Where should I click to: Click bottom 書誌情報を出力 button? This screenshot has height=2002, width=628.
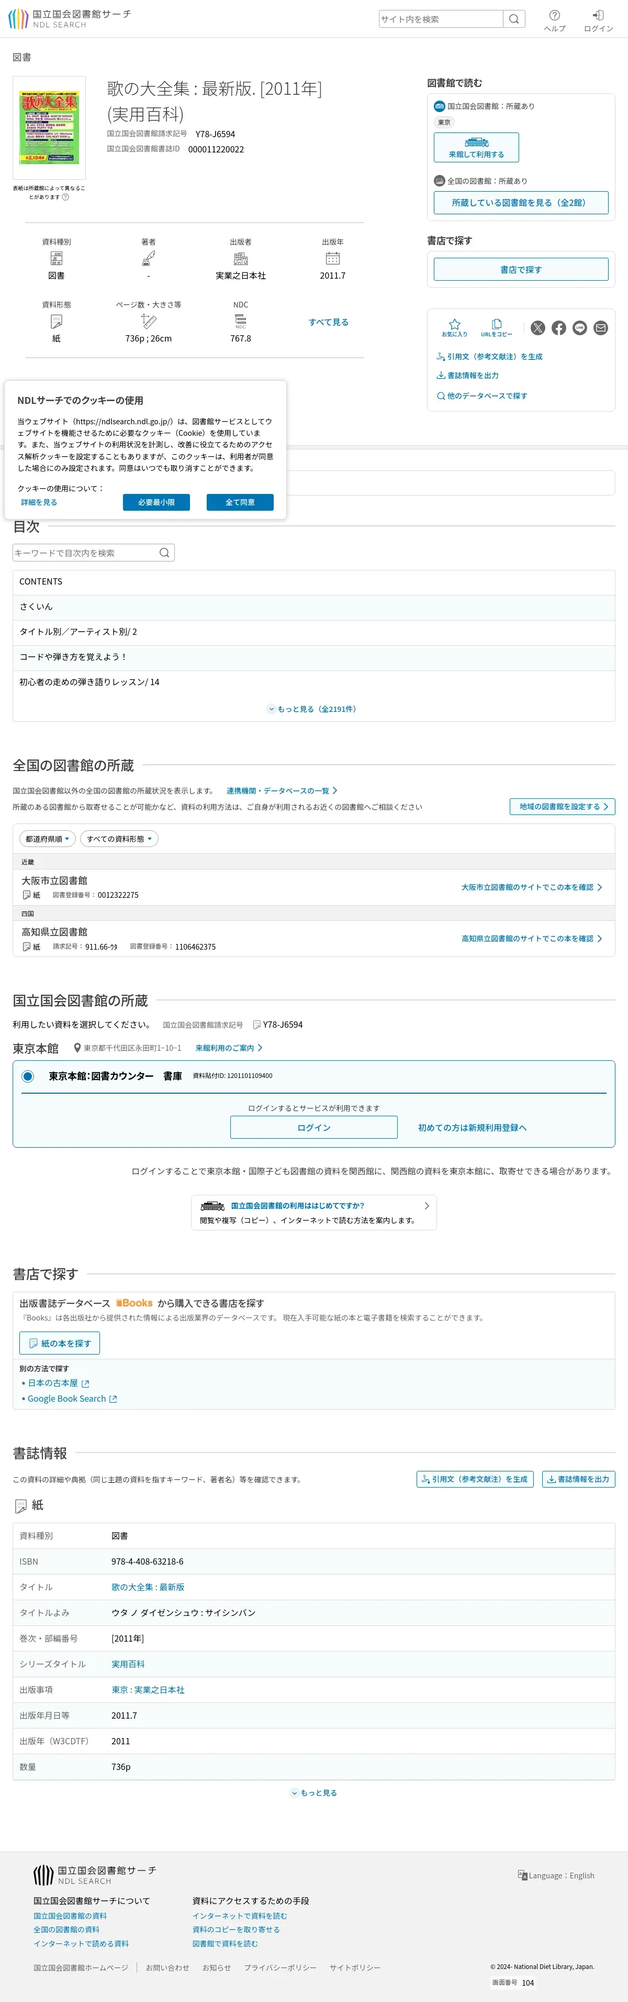click(578, 1479)
